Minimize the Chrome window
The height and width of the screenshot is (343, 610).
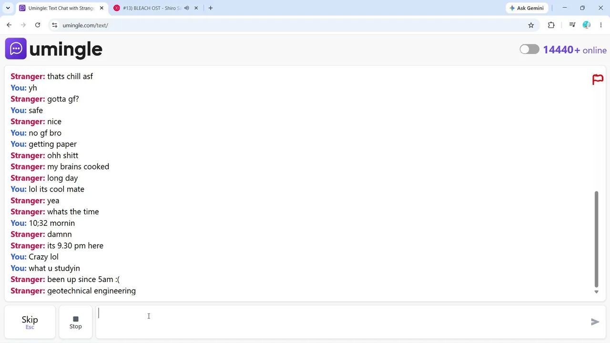pos(565,8)
